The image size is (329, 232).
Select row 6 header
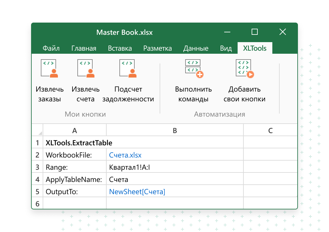click(37, 204)
